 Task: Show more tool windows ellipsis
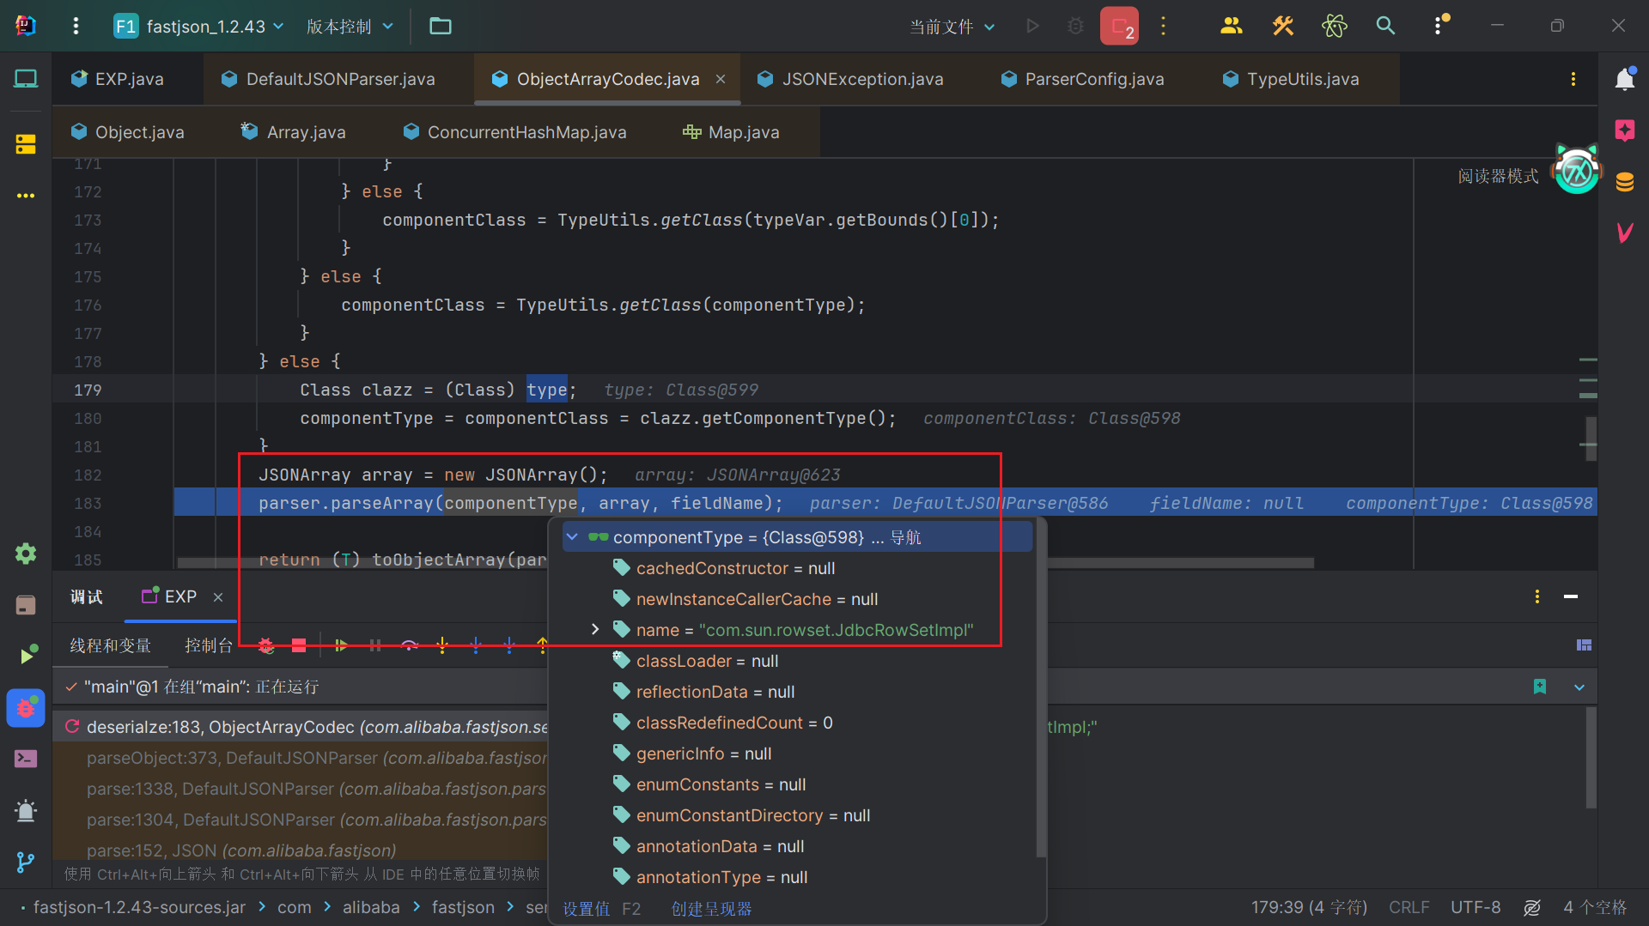[x=26, y=196]
